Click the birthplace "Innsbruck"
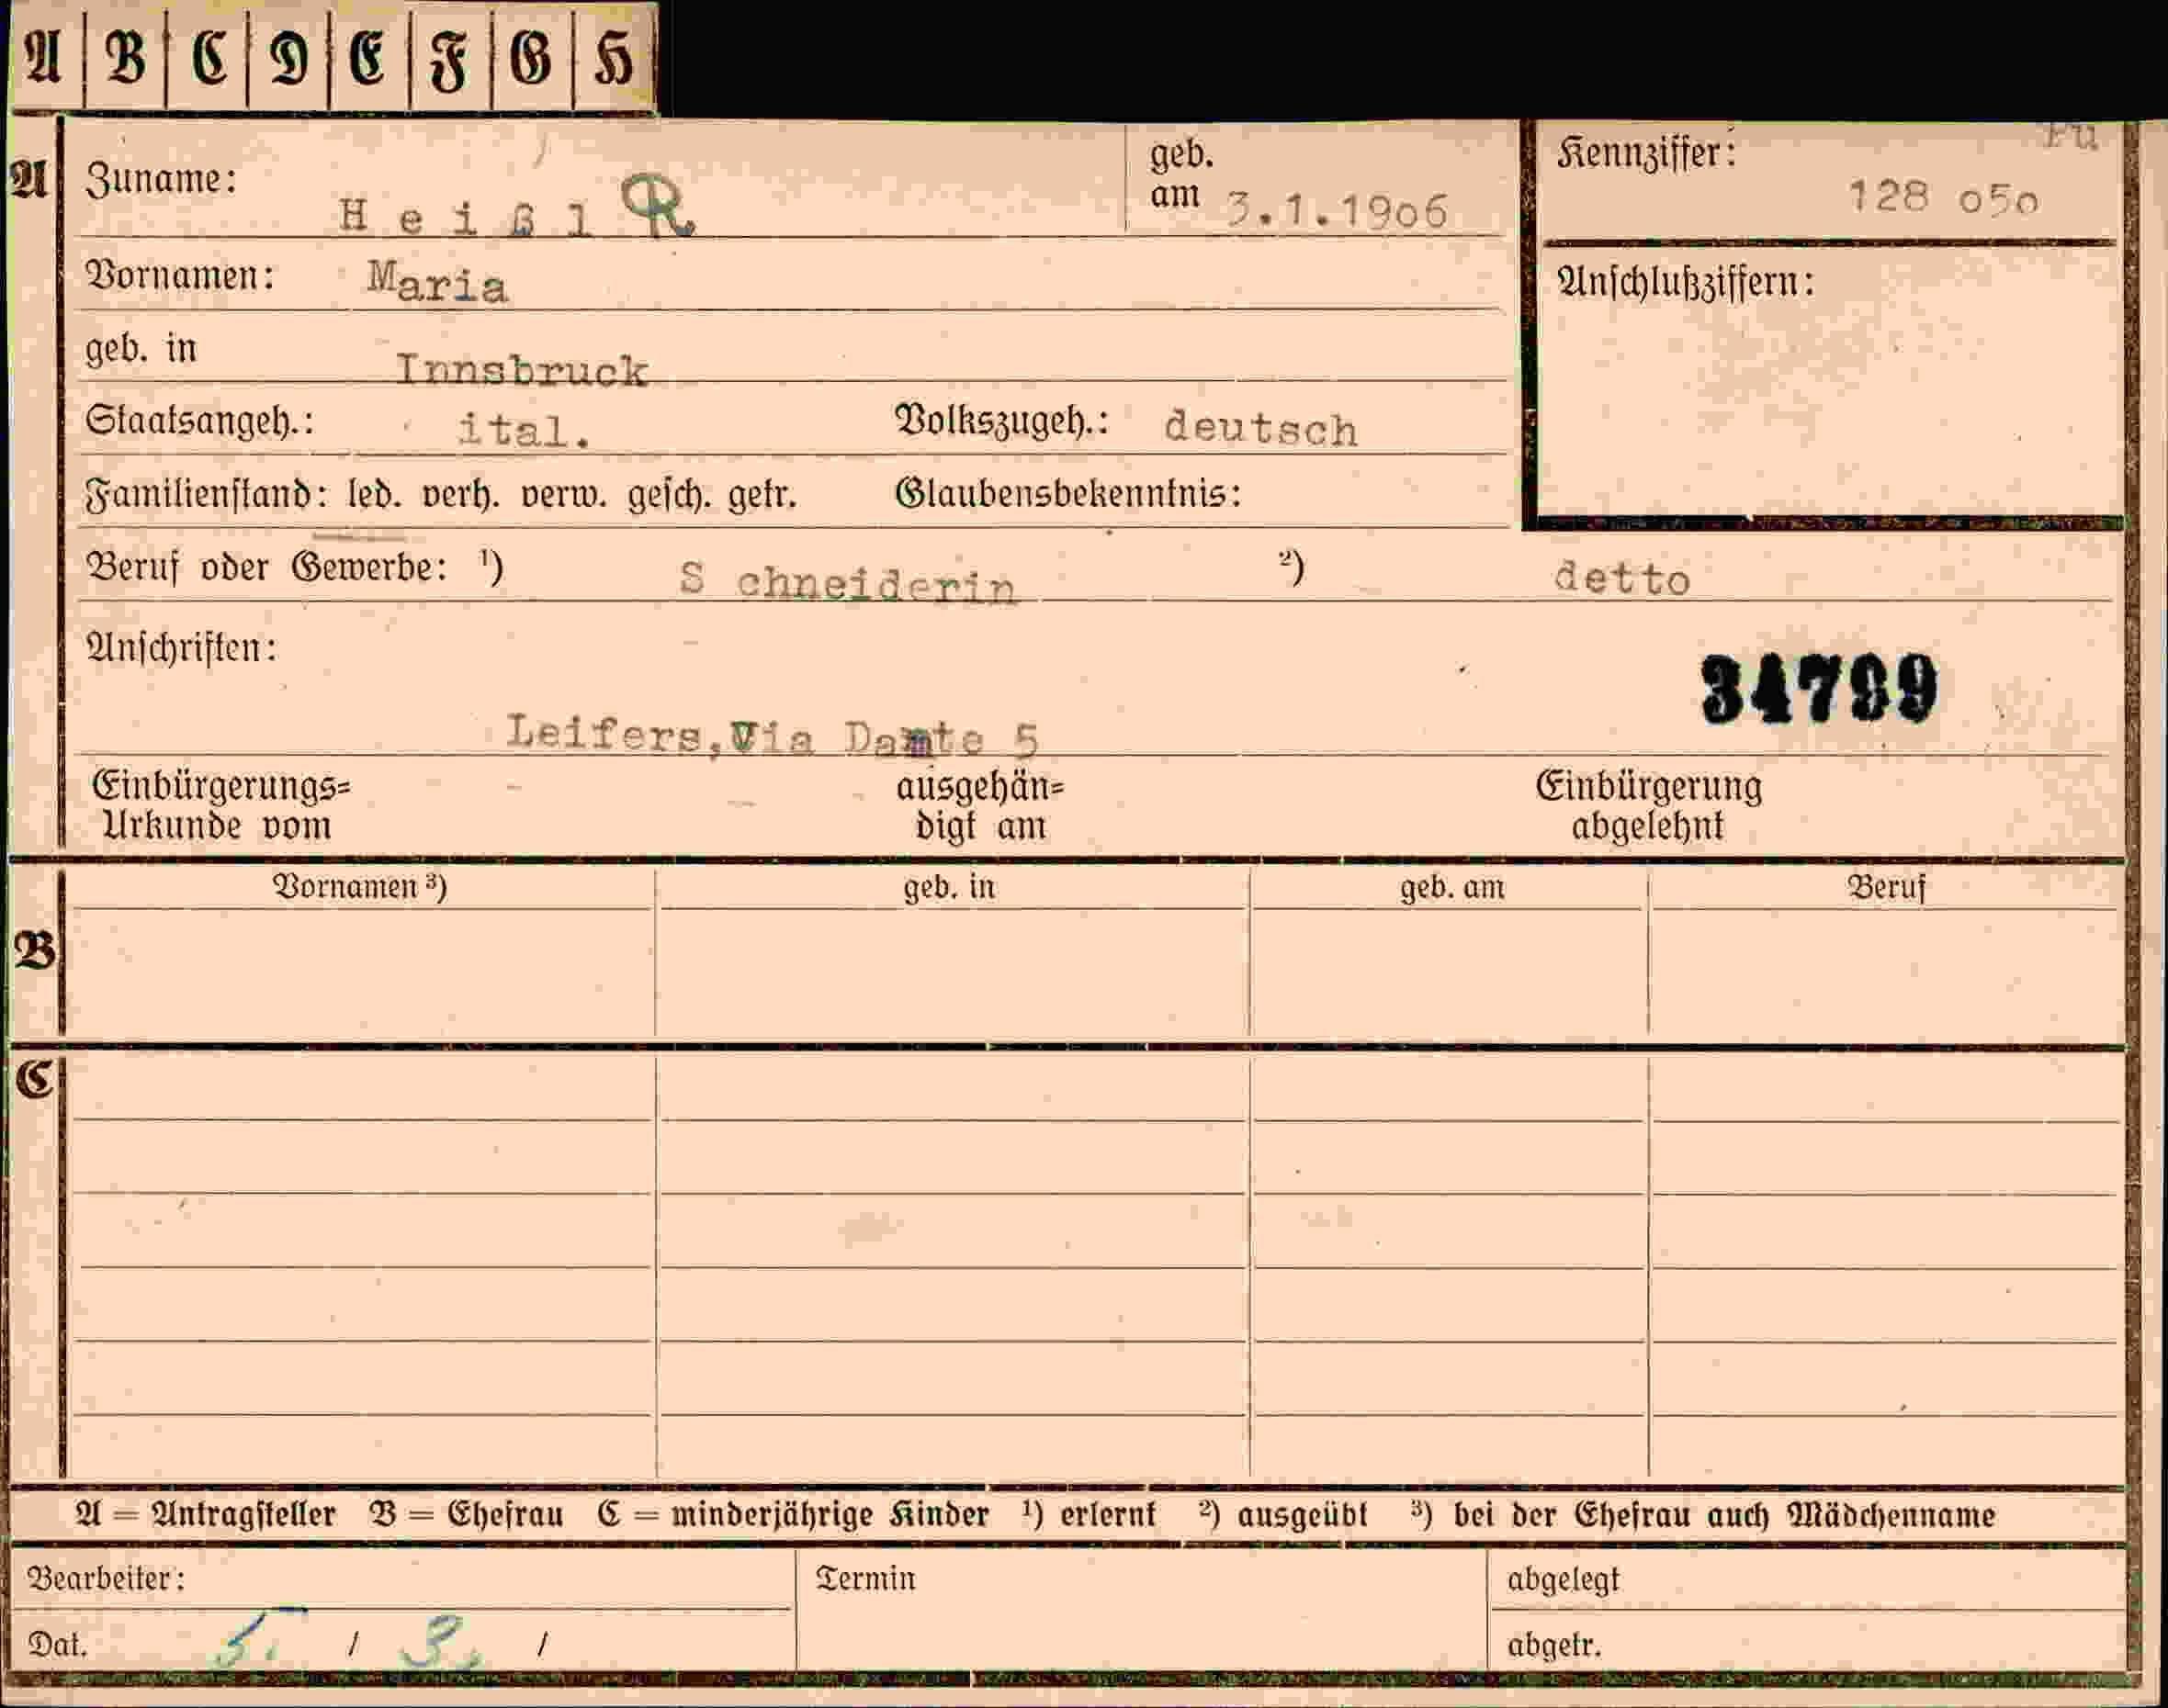Screen dimensions: 2168x1708 point(522,370)
